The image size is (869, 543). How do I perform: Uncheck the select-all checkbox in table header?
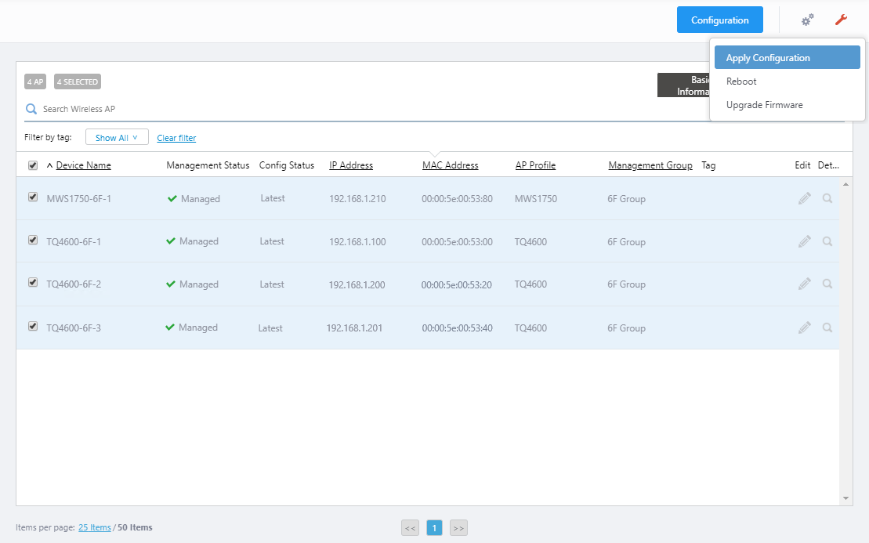point(33,165)
